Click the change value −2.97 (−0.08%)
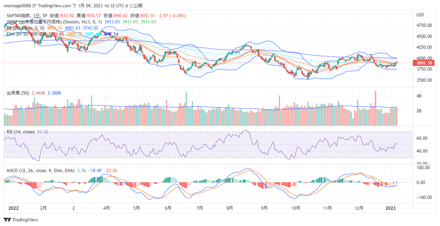This screenshot has width=440, height=226. click(x=172, y=16)
